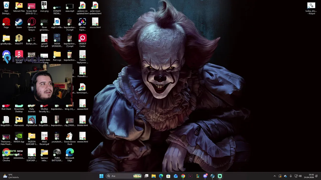Launch the Adobe Express shortcut
The width and height of the screenshot is (321, 180).
83,24
